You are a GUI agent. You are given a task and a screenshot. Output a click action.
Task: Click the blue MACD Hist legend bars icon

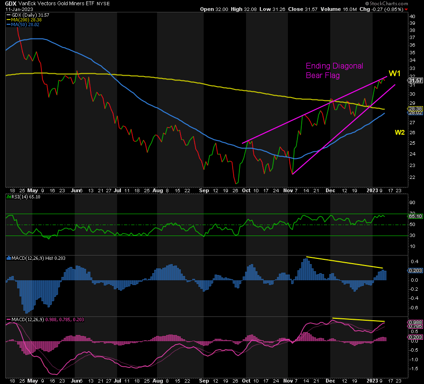[x=9, y=258]
